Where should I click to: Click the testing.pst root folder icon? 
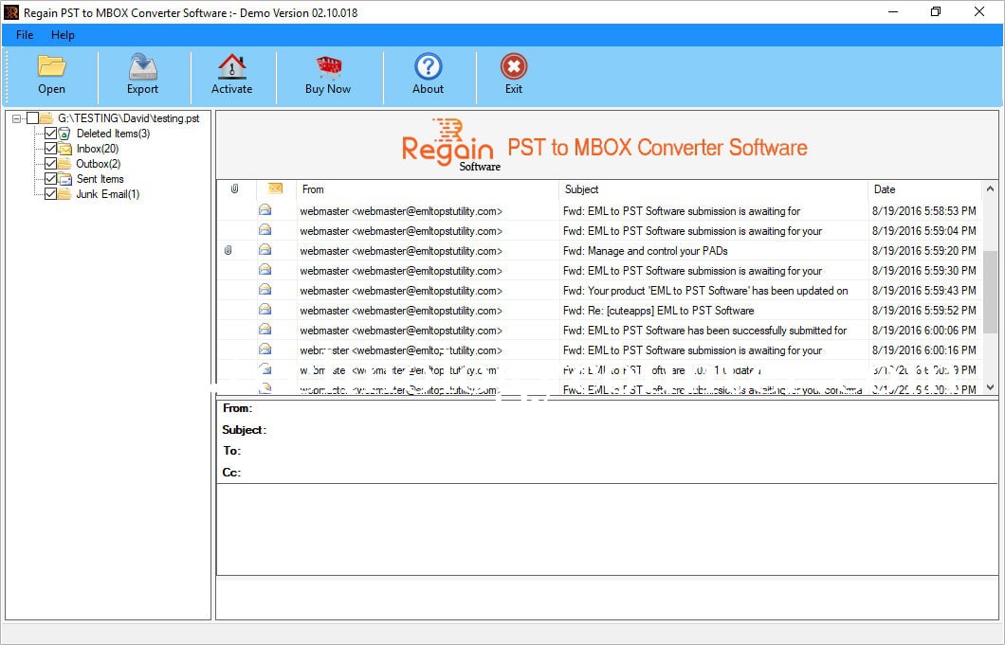coord(46,117)
